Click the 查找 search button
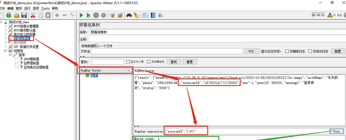 click(174, 62)
